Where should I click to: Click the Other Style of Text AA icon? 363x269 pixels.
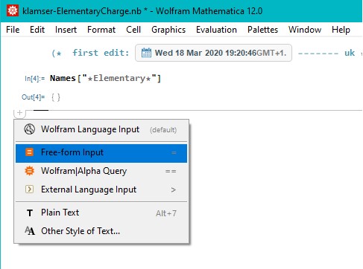[x=30, y=231]
